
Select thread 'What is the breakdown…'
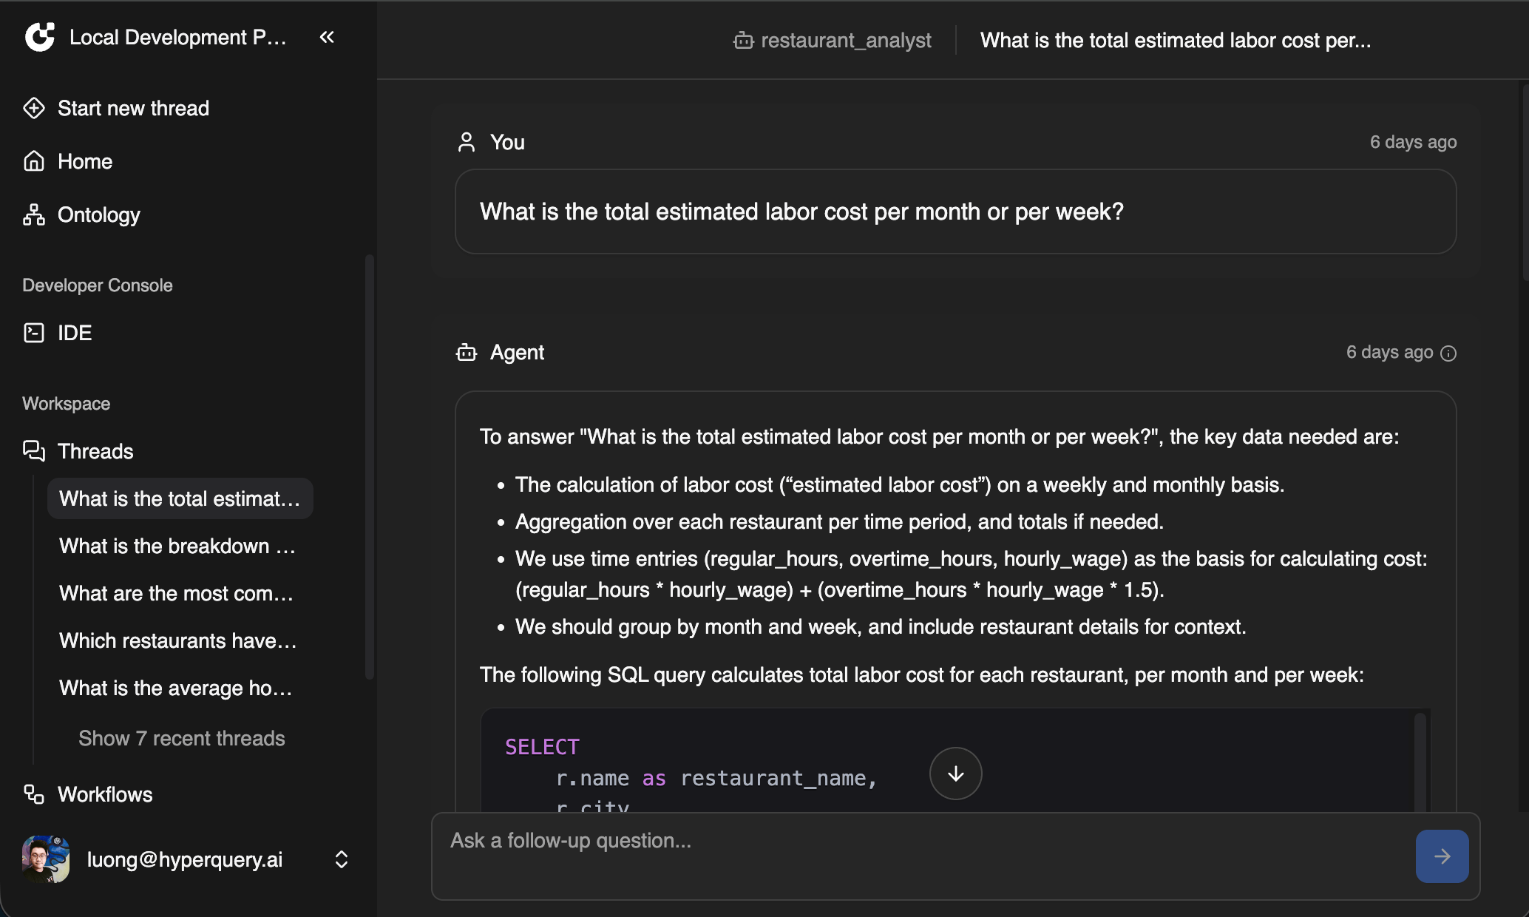177,546
